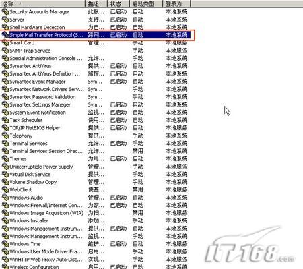Sort by the 描述 column header
This screenshot has height=269, width=303.
point(96,3)
